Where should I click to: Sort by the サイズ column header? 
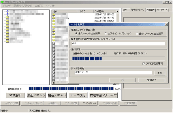pyautogui.click(x=86, y=11)
